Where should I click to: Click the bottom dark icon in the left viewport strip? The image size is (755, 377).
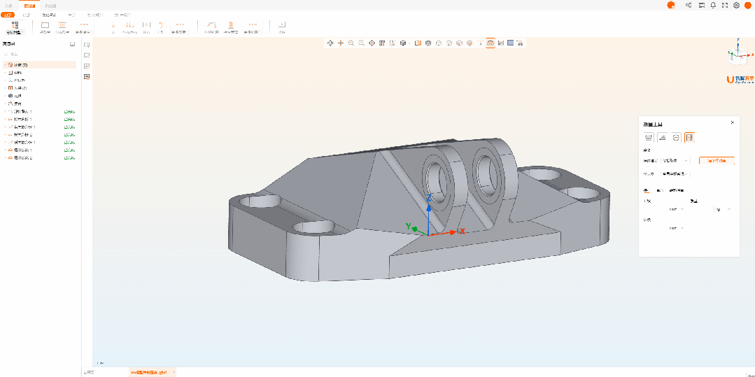[x=87, y=76]
